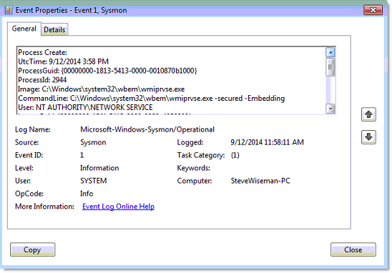Click scroll-down arrow in description box
The width and height of the screenshot is (392, 273).
(330, 109)
